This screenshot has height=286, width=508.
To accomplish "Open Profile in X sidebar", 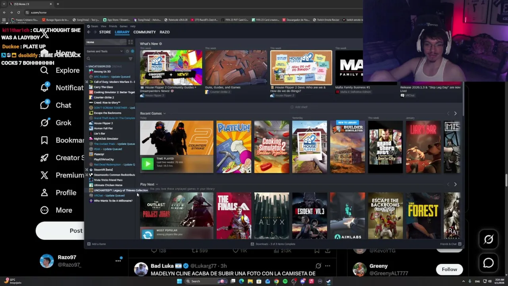I will [58, 193].
